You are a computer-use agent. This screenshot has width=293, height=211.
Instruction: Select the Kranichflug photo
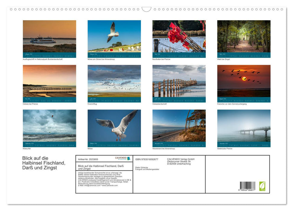(114, 83)
